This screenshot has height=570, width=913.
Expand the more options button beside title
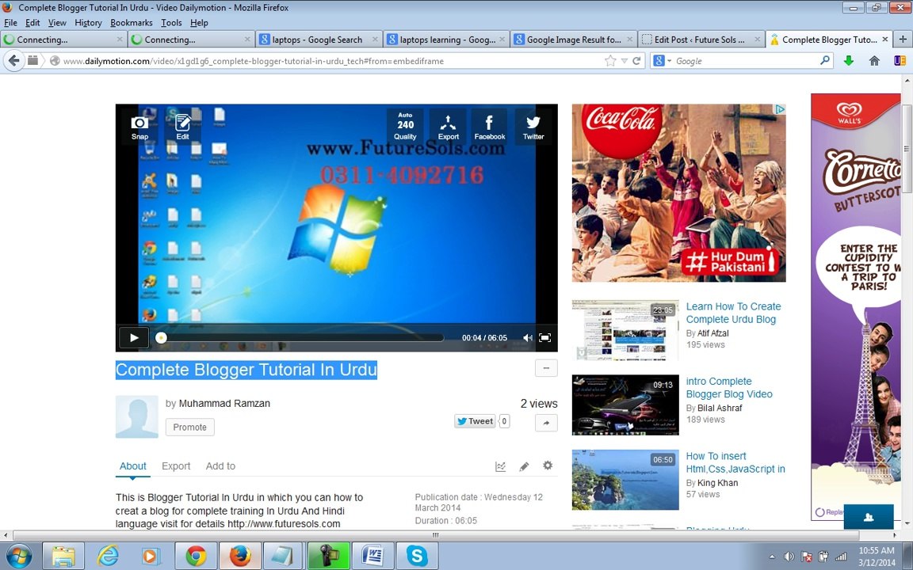point(546,368)
